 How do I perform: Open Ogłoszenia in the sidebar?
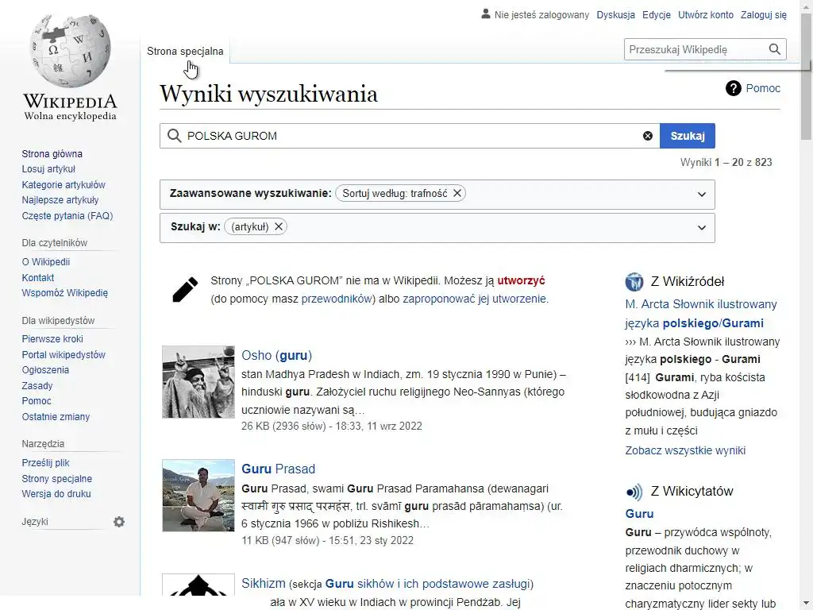coord(45,370)
